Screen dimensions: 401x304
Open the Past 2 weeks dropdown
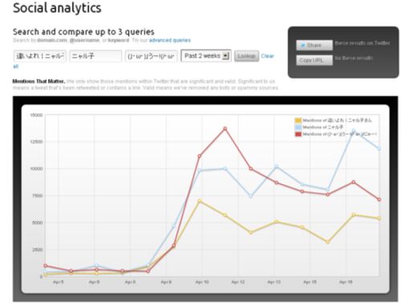click(206, 55)
